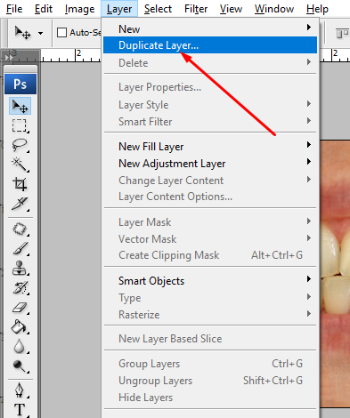Select the Slice tool

click(x=20, y=204)
